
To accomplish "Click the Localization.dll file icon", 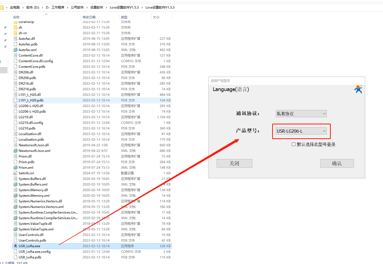I will [15, 134].
